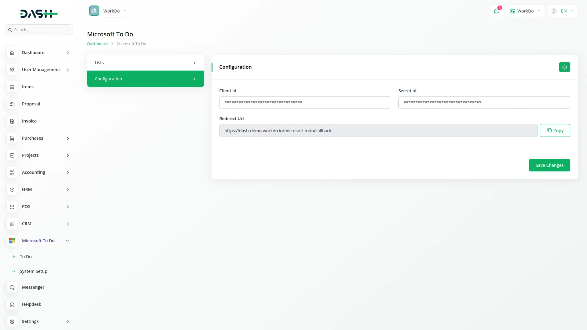Open the Dashboard home icon
The image size is (587, 330).
click(12, 53)
